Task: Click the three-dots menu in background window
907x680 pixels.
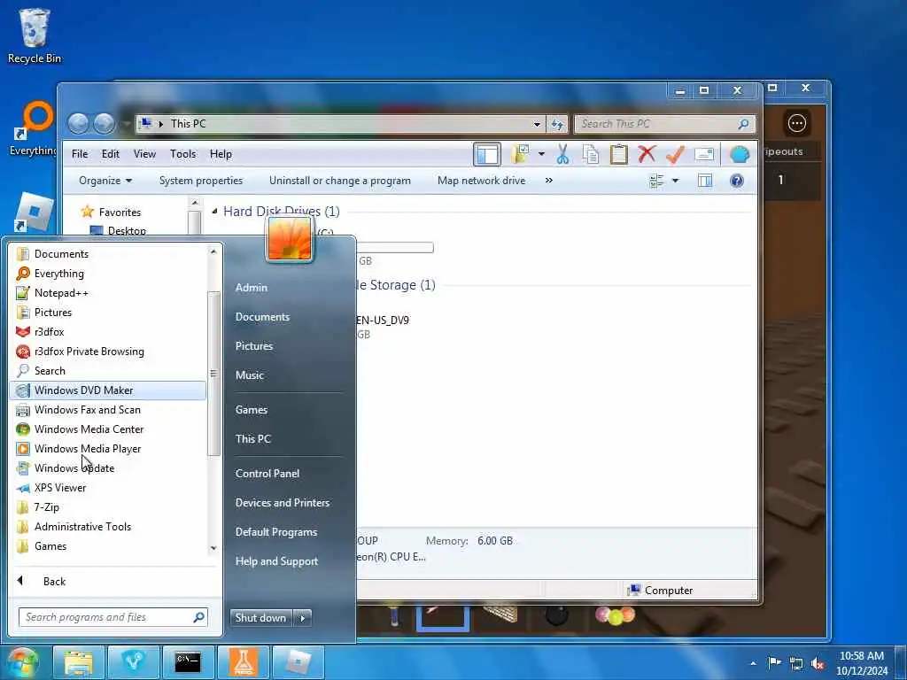Action: point(796,122)
